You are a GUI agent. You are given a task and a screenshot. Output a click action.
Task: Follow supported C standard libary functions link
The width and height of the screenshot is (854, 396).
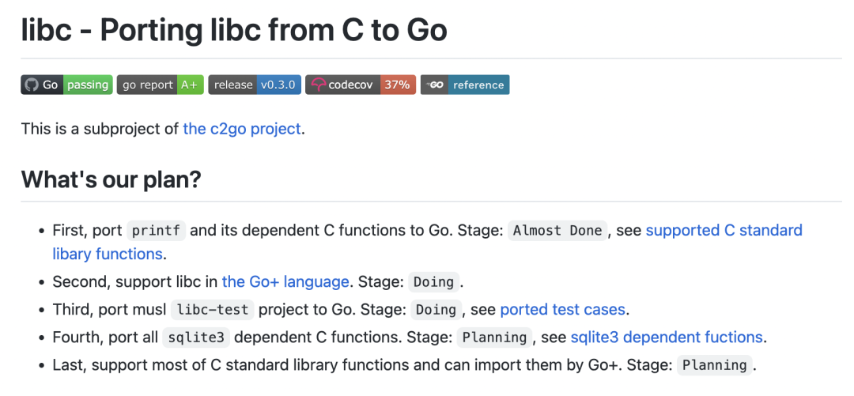click(428, 242)
